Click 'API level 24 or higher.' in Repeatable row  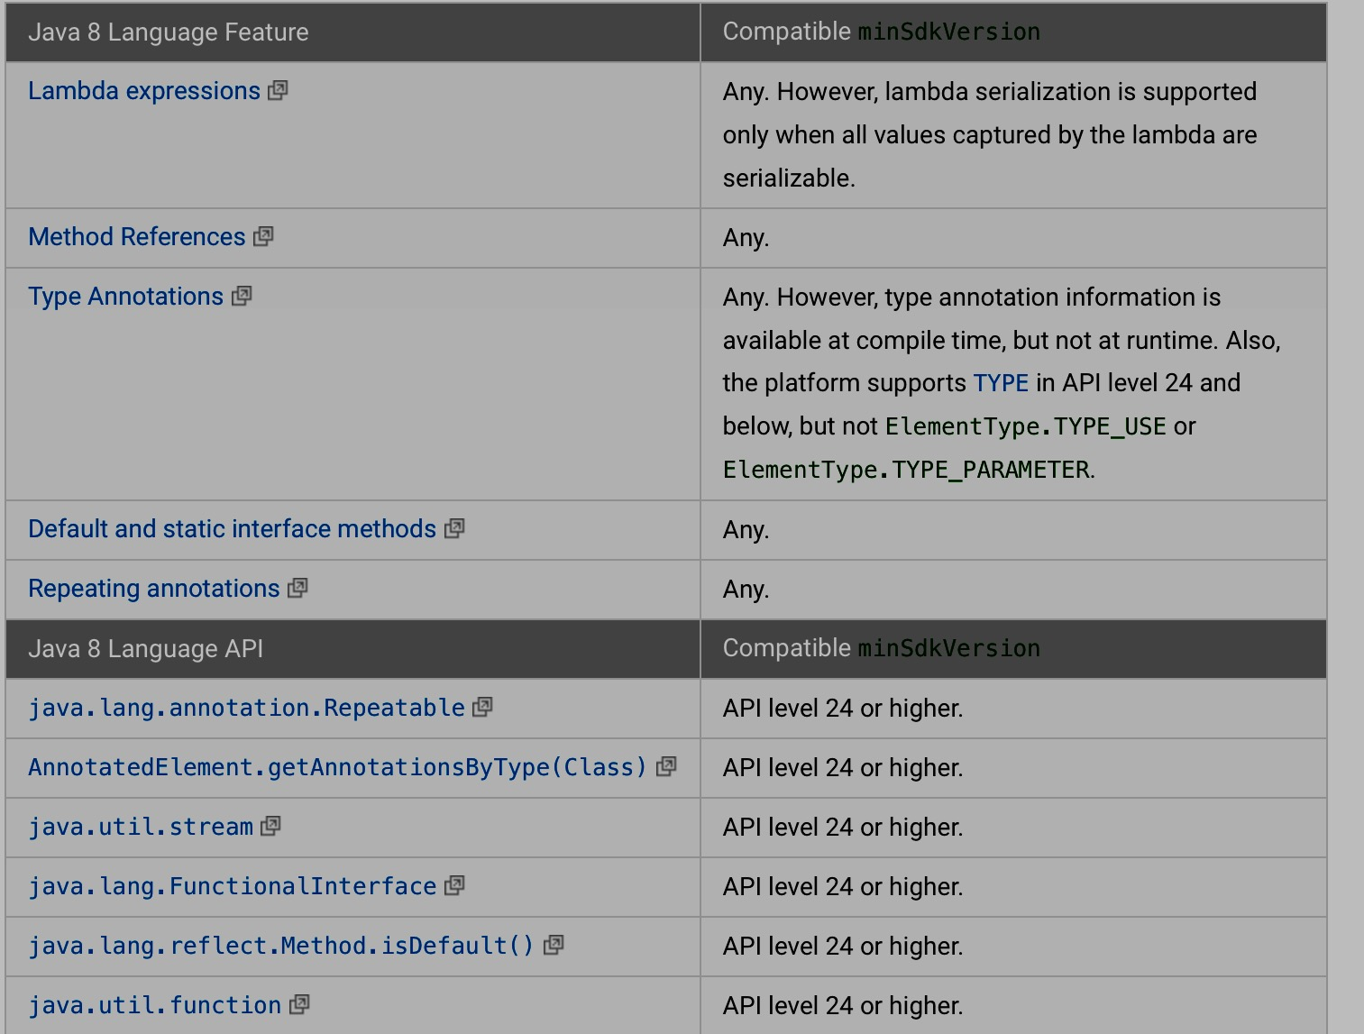[843, 709]
